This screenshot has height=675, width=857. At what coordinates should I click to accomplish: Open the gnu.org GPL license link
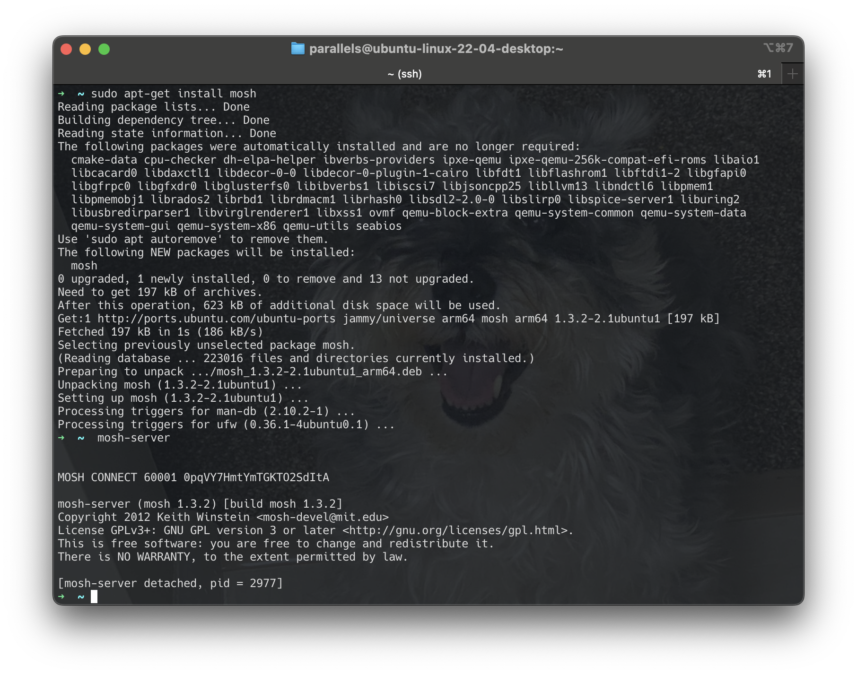pos(454,530)
